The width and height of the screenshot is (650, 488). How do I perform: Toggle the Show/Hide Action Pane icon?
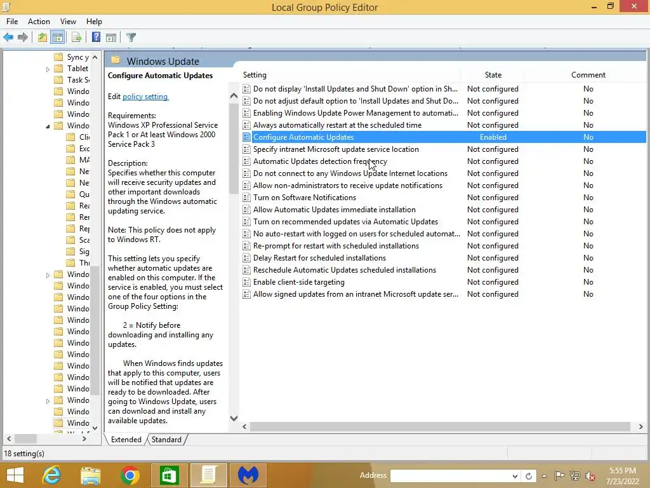click(111, 37)
